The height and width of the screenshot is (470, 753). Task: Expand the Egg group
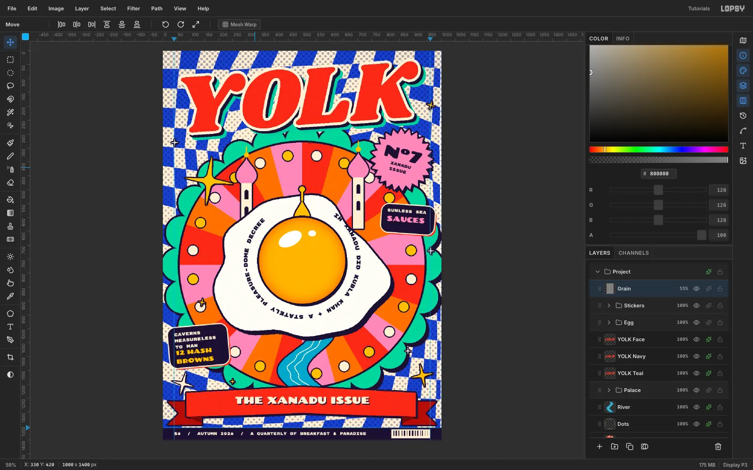pyautogui.click(x=609, y=322)
